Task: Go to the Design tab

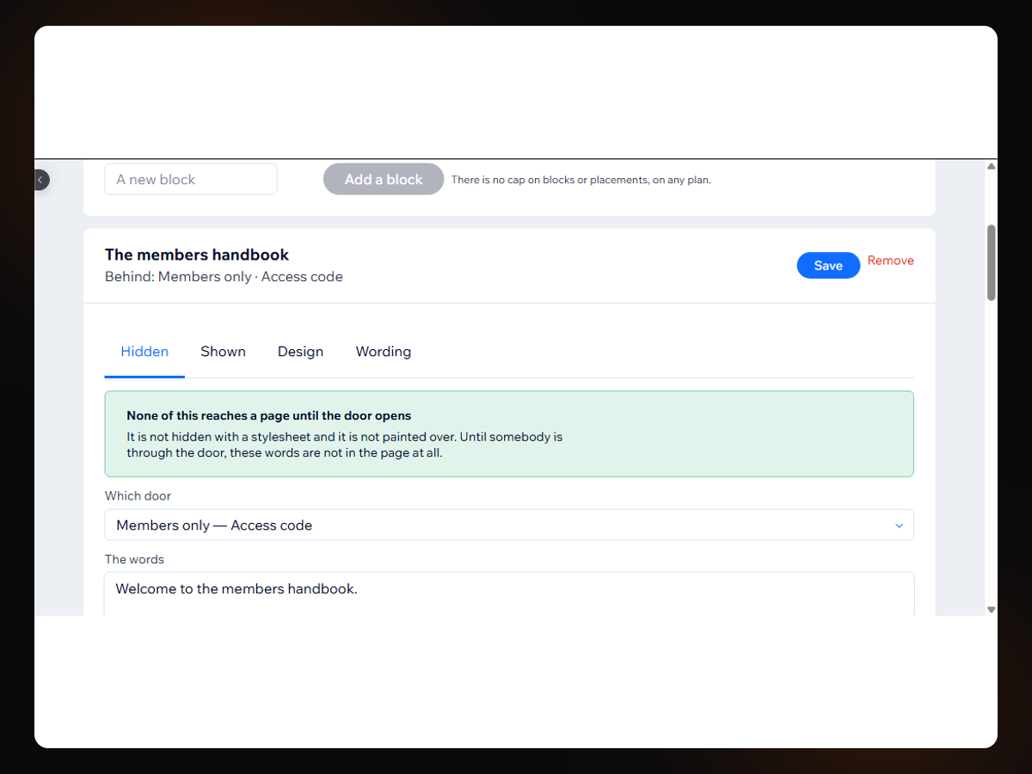Action: click(x=300, y=352)
